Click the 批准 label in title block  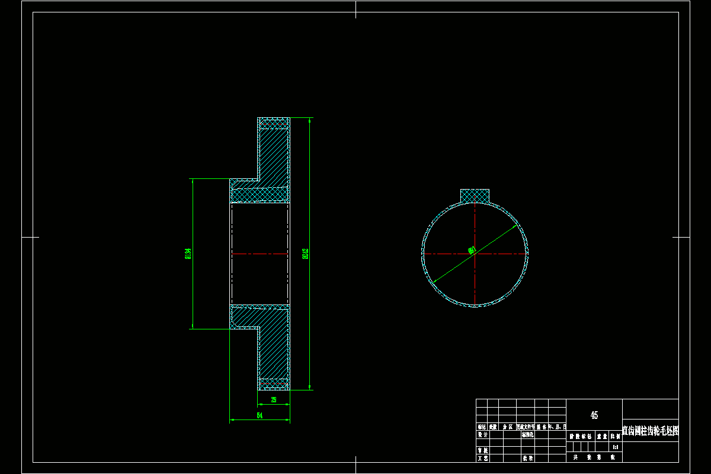click(x=527, y=458)
